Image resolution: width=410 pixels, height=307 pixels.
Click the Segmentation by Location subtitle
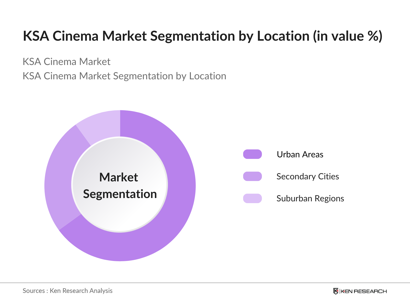click(x=124, y=76)
